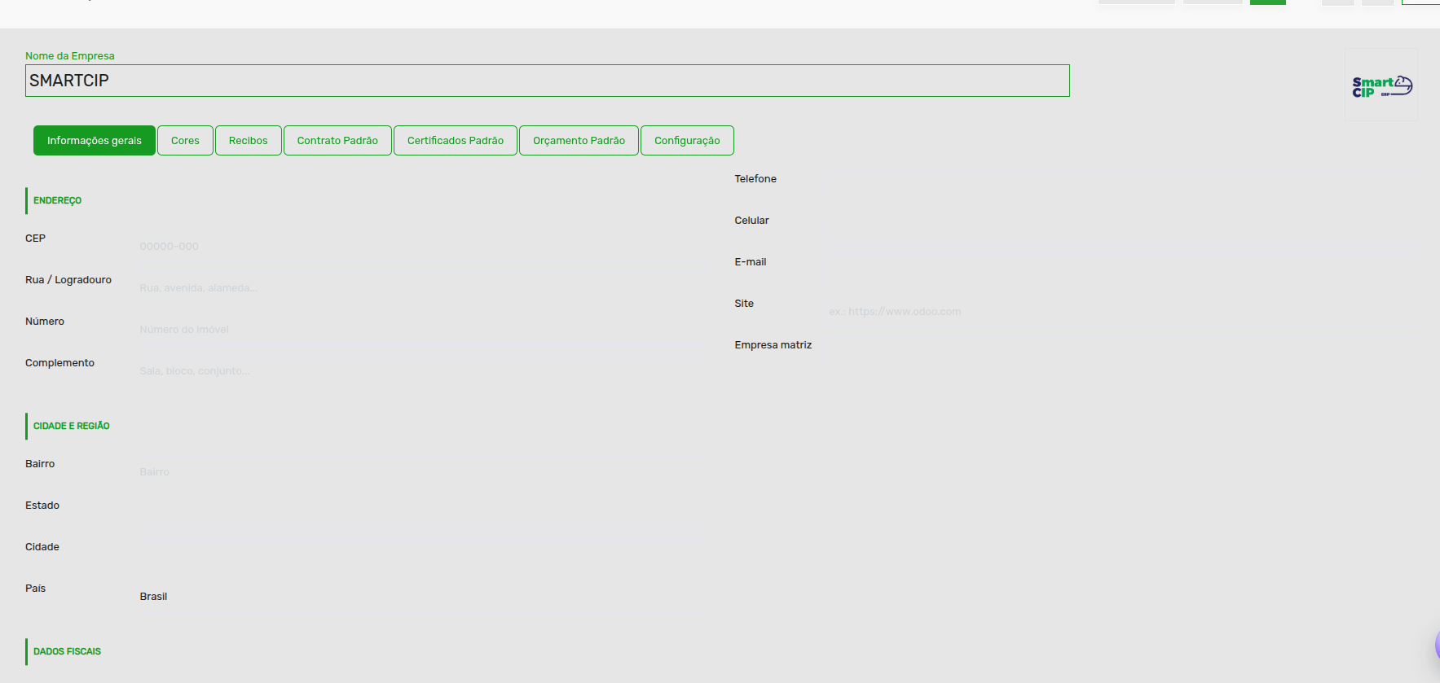Focus the Bairro input field
1440x683 pixels.
pyautogui.click(x=422, y=472)
